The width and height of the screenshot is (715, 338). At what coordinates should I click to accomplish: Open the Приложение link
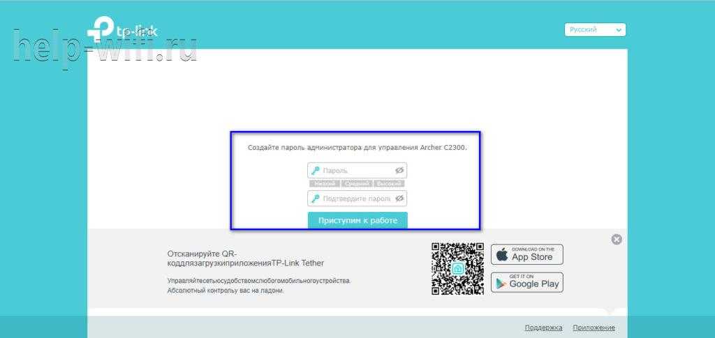tap(594, 328)
